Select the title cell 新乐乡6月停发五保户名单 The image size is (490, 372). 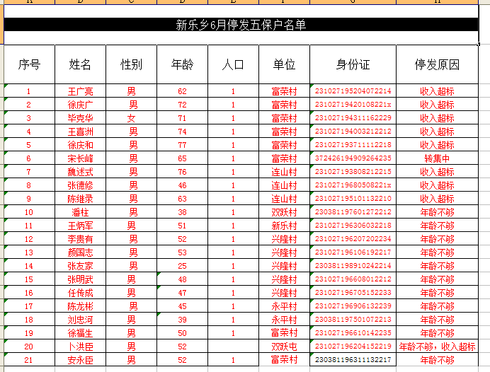coord(241,25)
